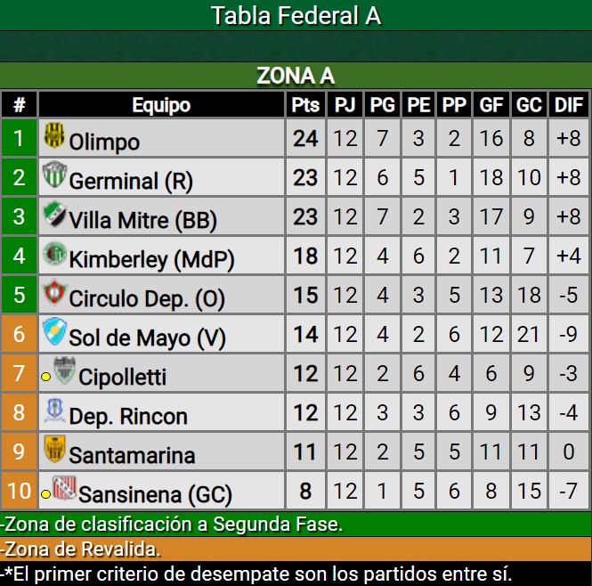Click the Germinal (R) team crest

click(54, 175)
